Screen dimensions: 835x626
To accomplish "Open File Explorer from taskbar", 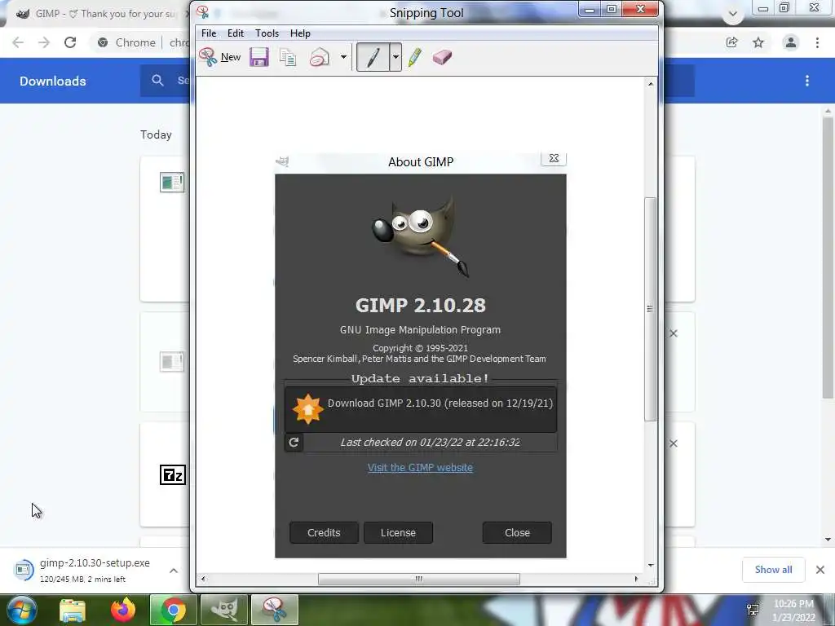I will [73, 610].
